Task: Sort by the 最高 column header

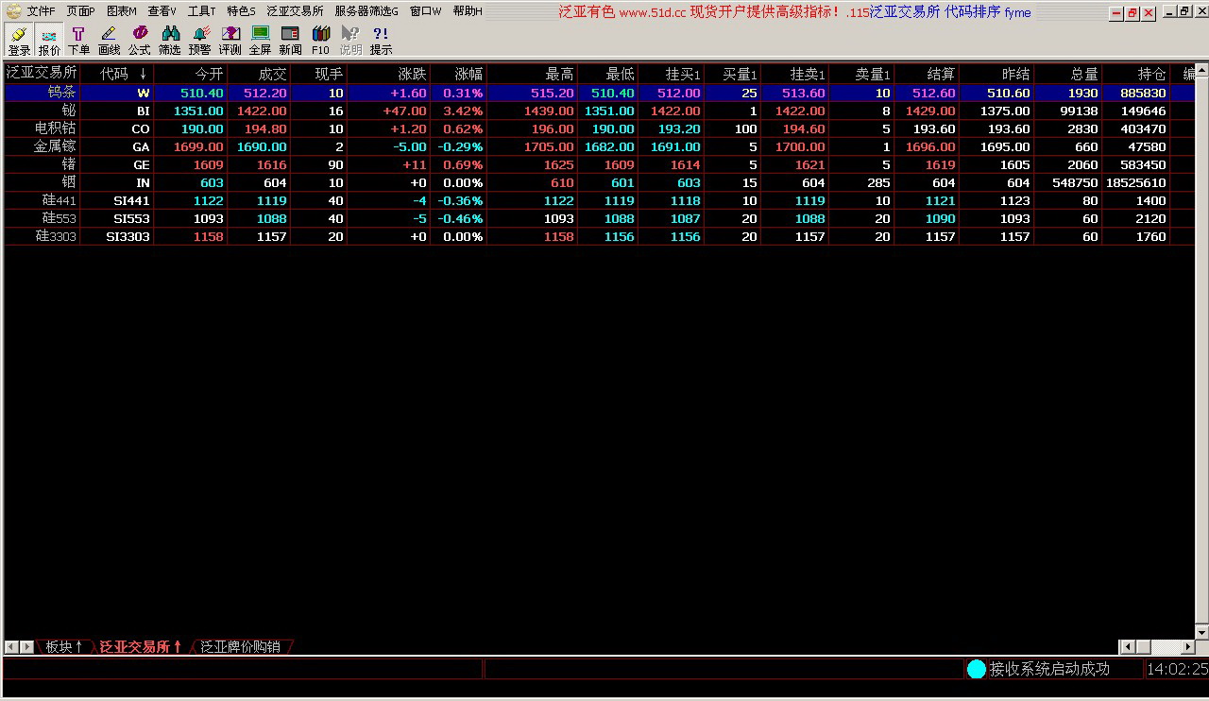Action: 533,74
